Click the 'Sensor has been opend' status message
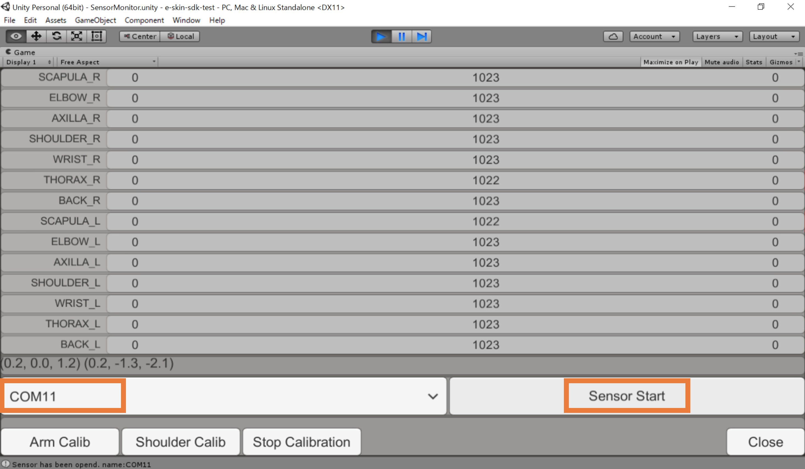This screenshot has width=805, height=469. coord(81,464)
